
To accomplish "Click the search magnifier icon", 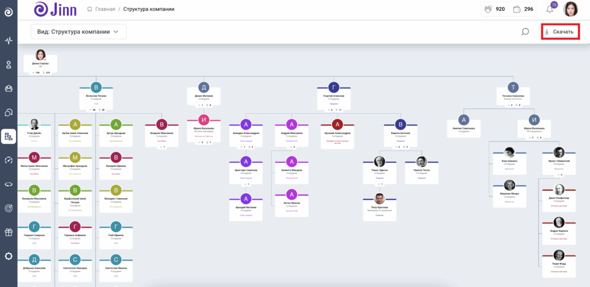I will 525,32.
